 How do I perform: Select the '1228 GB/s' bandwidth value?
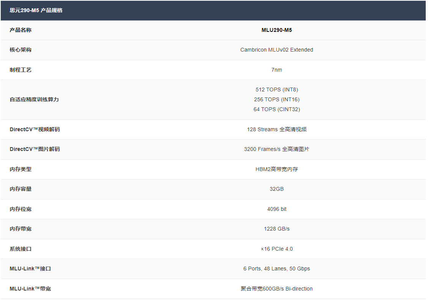point(277,229)
